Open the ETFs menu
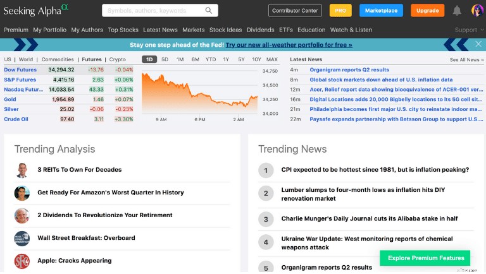 [286, 30]
